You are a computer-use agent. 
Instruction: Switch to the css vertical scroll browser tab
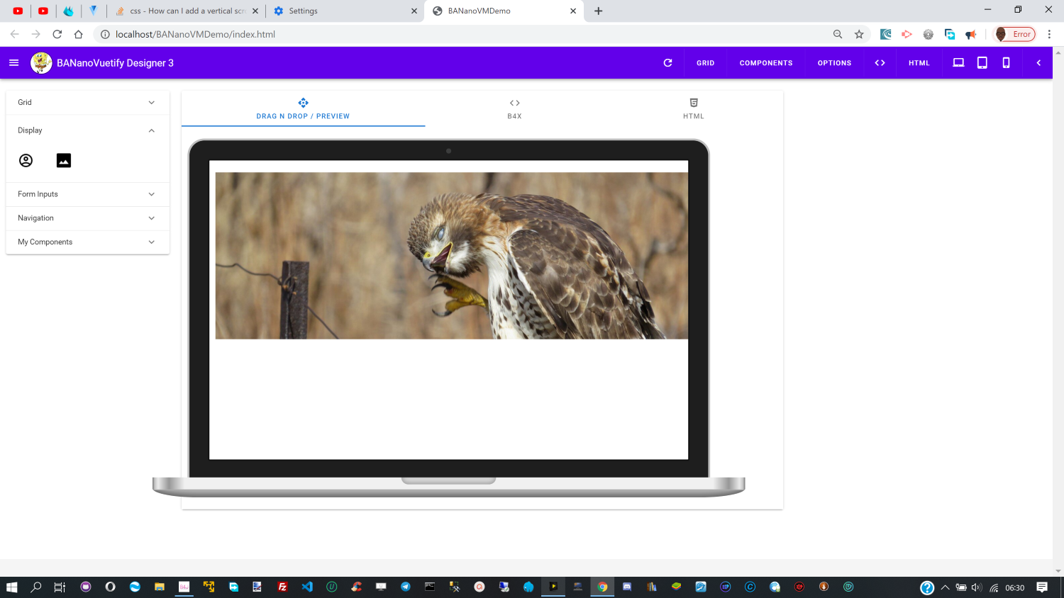point(188,11)
